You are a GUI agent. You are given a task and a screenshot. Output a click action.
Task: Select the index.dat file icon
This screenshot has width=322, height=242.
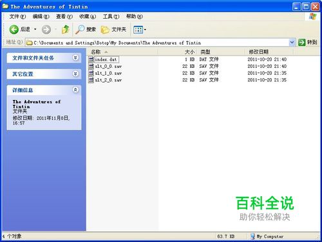pos(91,59)
